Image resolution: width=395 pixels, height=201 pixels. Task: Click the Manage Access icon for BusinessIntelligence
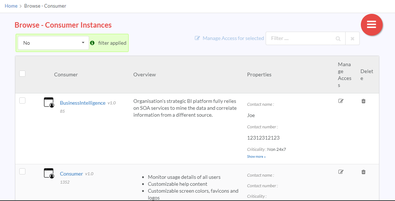340,101
